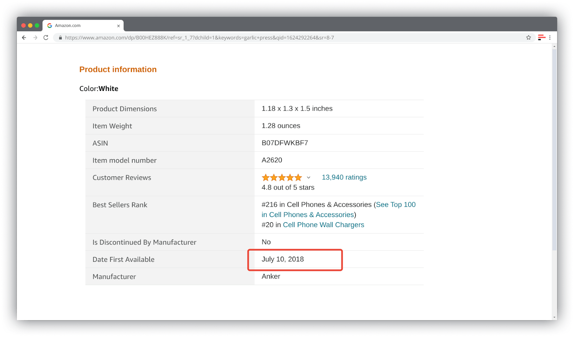Open the 13,940 ratings link
Screen dimensions: 574x337
click(x=344, y=177)
